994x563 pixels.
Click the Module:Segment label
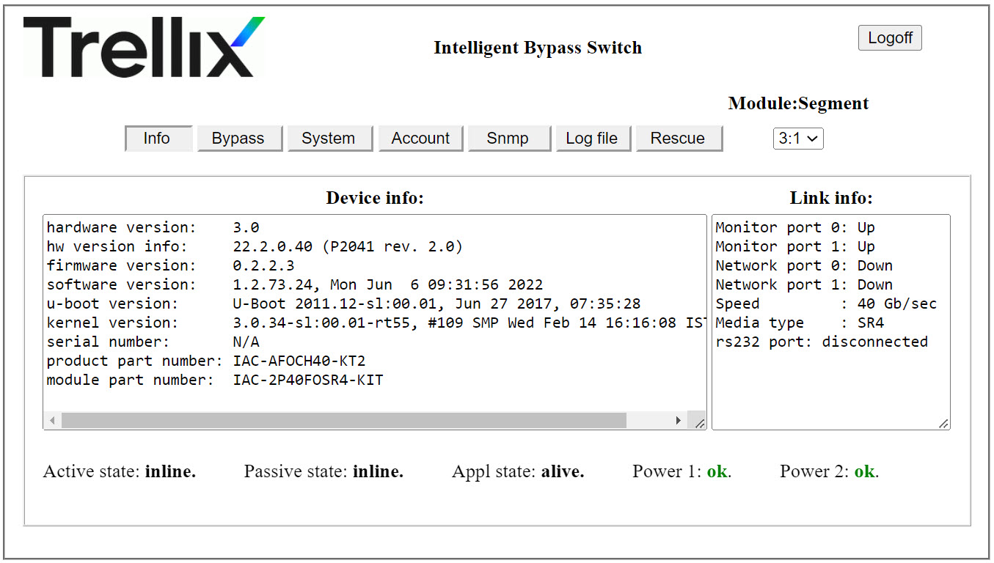point(798,103)
